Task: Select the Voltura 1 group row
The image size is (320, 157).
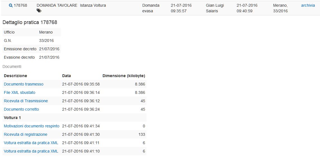Action: tap(12, 118)
